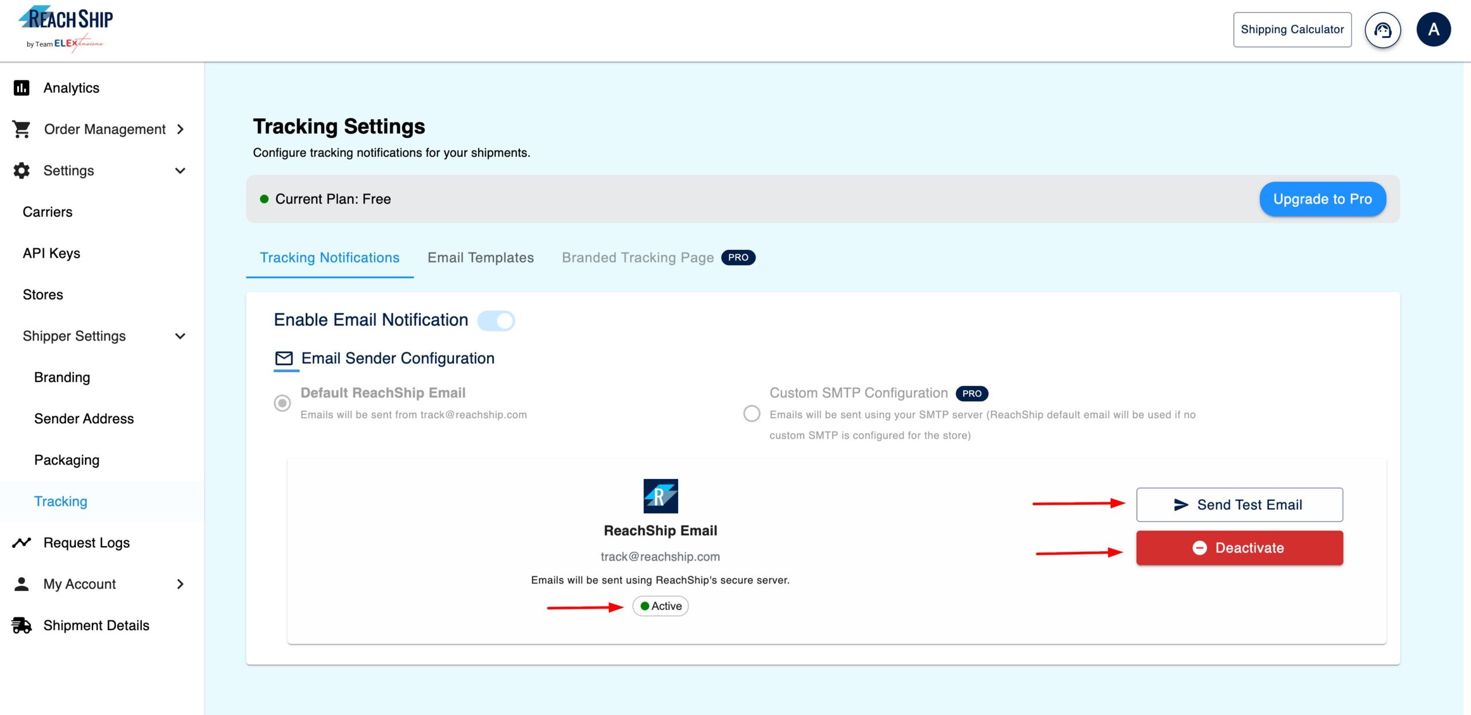
Task: Open Stores in the sidebar
Action: [x=43, y=295]
